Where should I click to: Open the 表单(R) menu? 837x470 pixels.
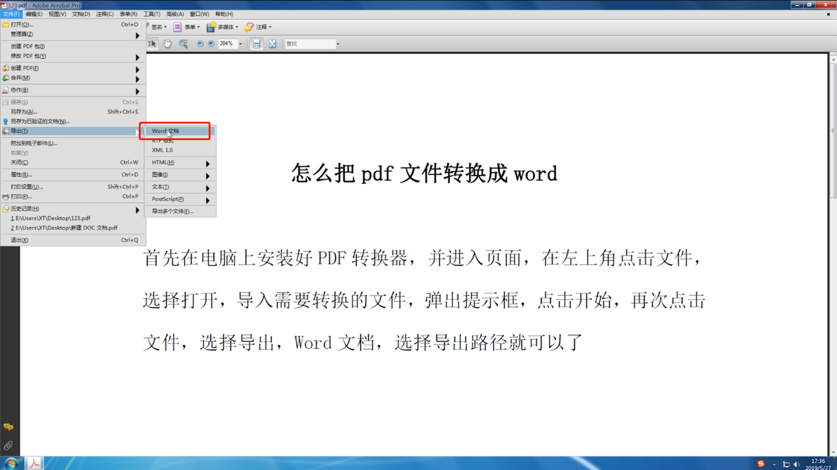(x=128, y=14)
